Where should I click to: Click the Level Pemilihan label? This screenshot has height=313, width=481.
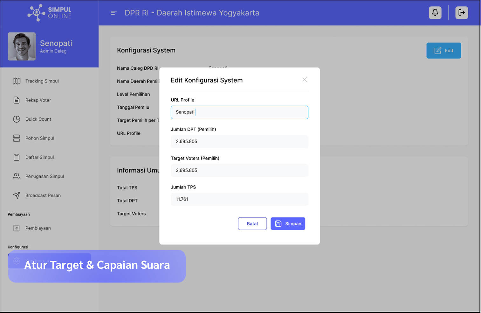[x=133, y=94]
